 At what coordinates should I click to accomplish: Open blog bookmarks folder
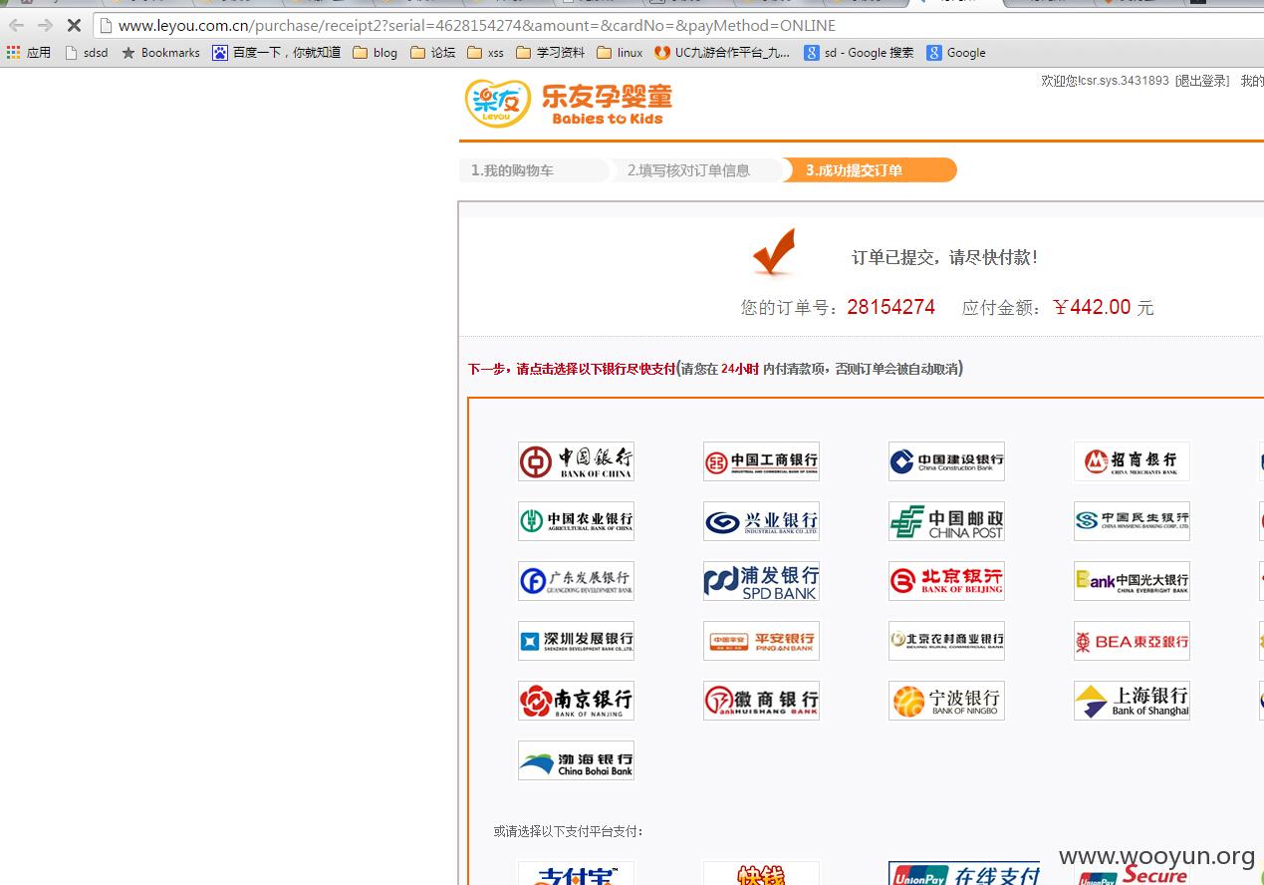pos(376,53)
